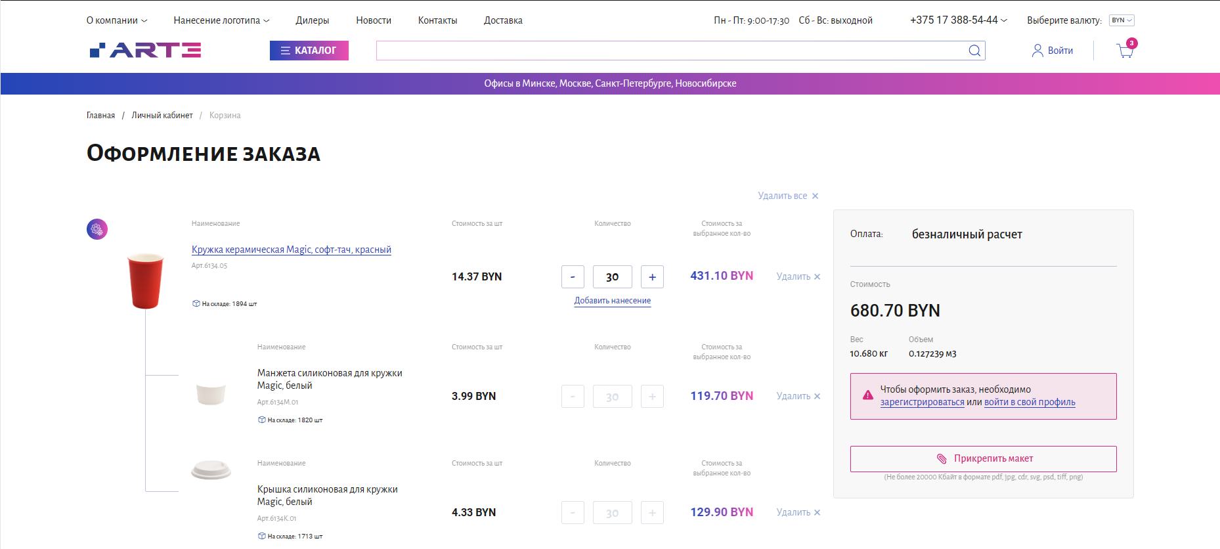Click the КАТАЛОГ button
Image resolution: width=1220 pixels, height=549 pixels.
[309, 51]
